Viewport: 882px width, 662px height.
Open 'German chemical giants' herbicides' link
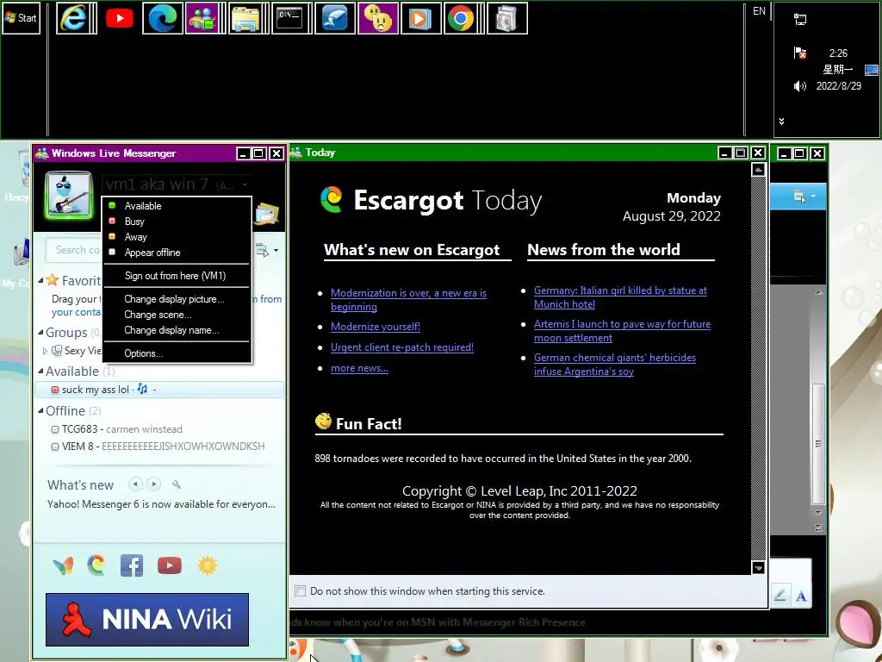[615, 365]
